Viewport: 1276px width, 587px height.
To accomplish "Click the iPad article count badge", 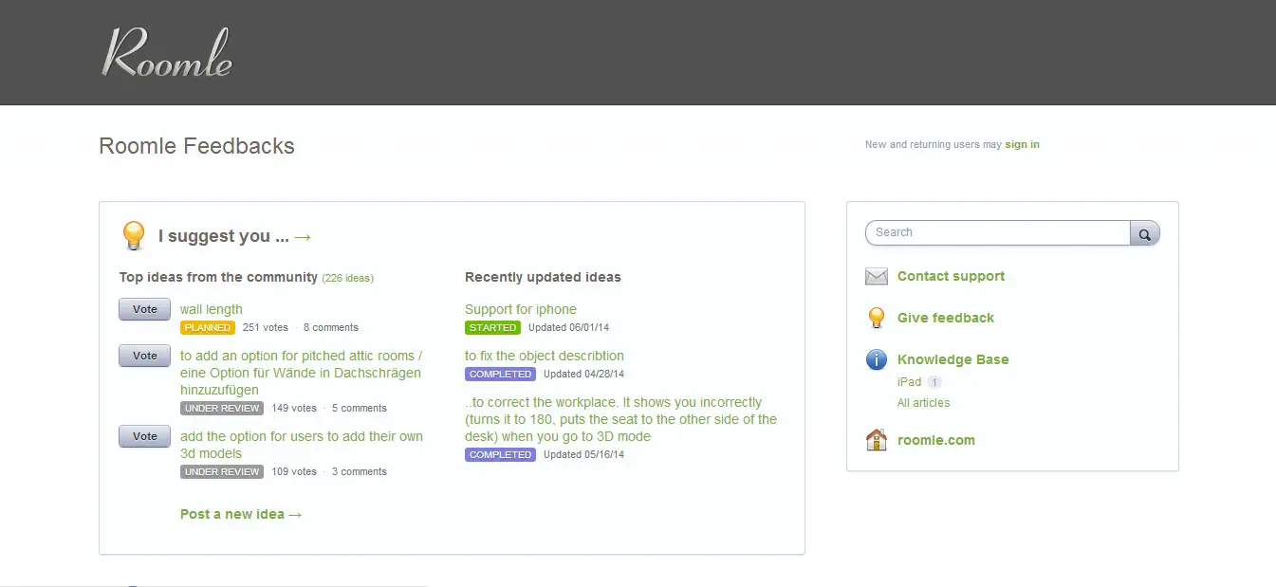I will coord(934,382).
